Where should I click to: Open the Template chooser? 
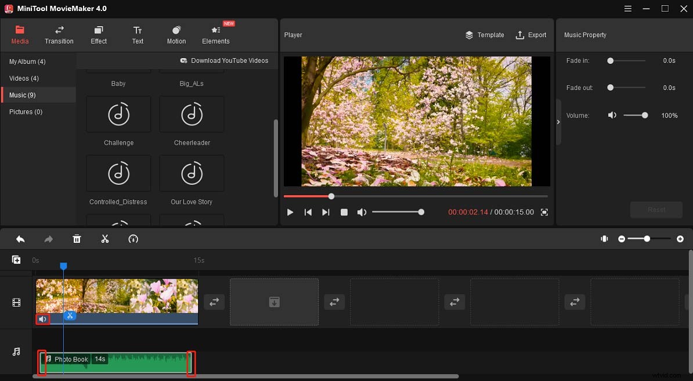point(485,35)
